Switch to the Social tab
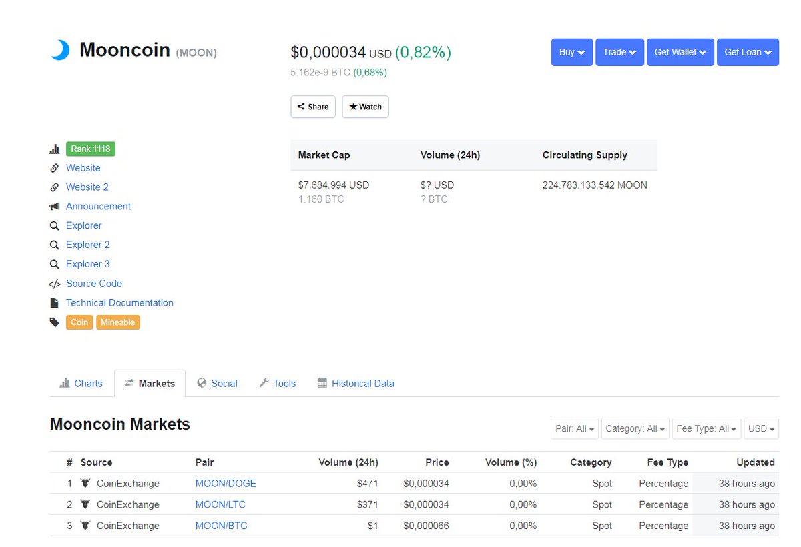 tap(218, 384)
